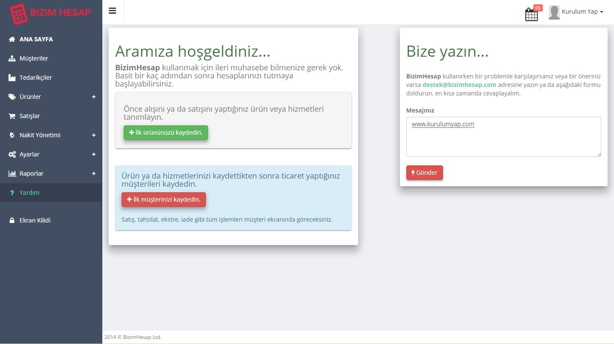Image resolution: width=614 pixels, height=344 pixels.
Task: Open the Müşteriler menu item
Action: point(51,58)
